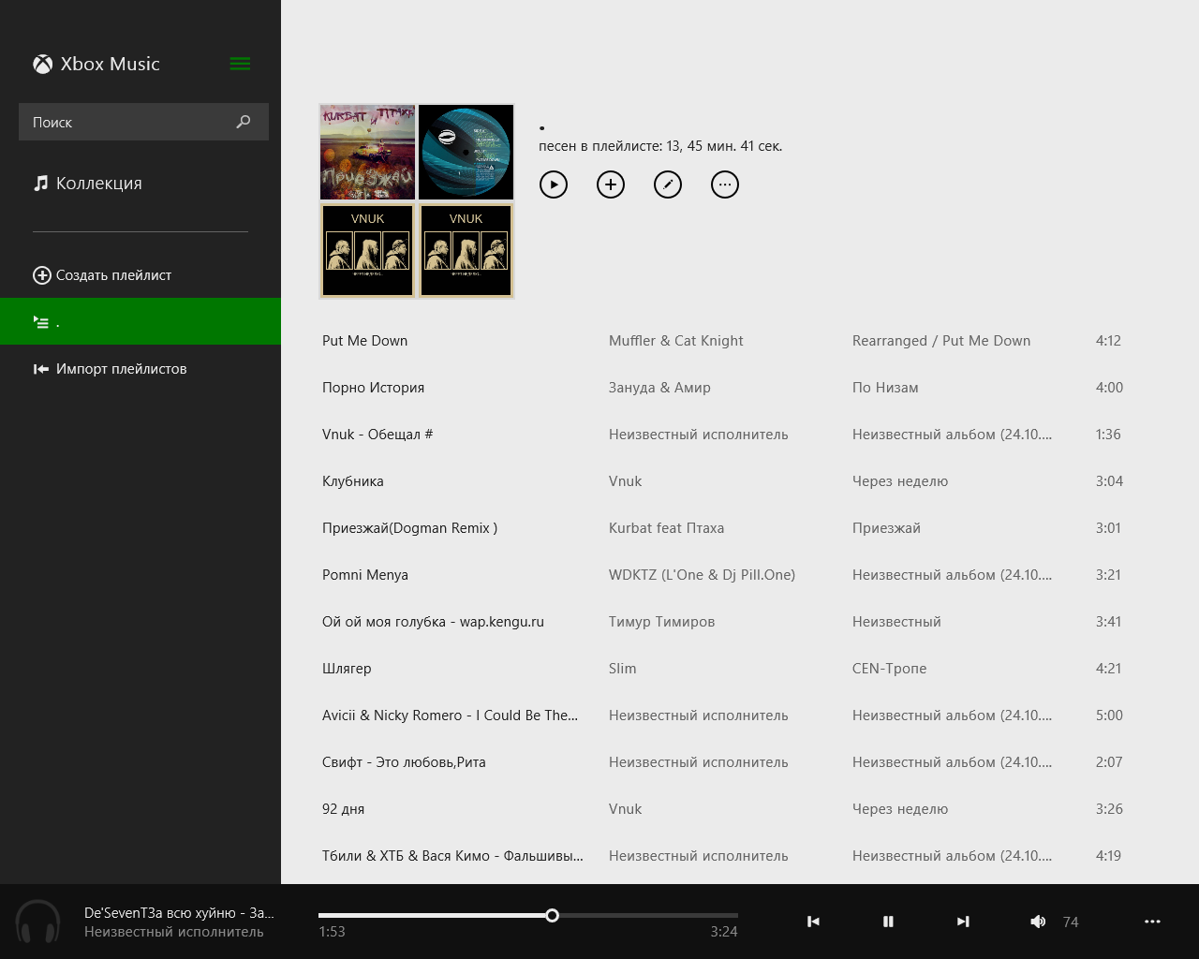Viewport: 1199px width, 959px height.
Task: Select the highlighted "." playlist entry
Action: (141, 321)
